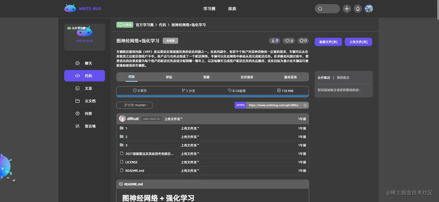The height and width of the screenshot is (202, 439).
Task: Click the blue language bar
Action: (x=213, y=96)
